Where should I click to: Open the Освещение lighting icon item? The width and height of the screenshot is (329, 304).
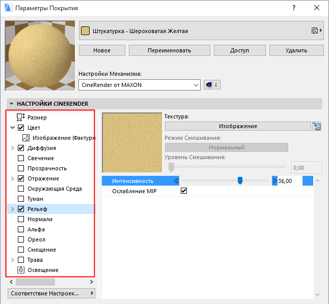pyautogui.click(x=21, y=270)
